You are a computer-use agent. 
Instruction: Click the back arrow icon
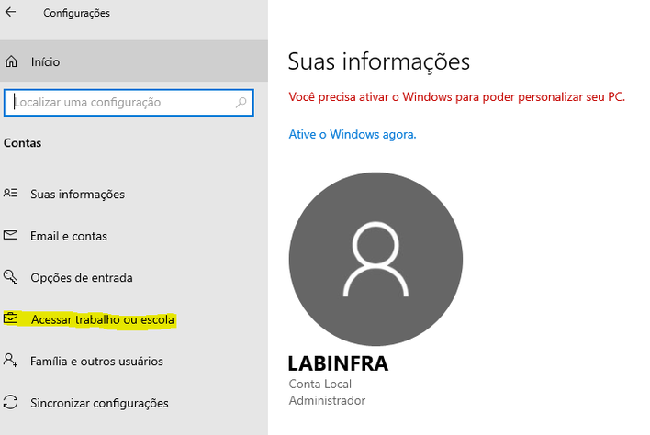[10, 12]
